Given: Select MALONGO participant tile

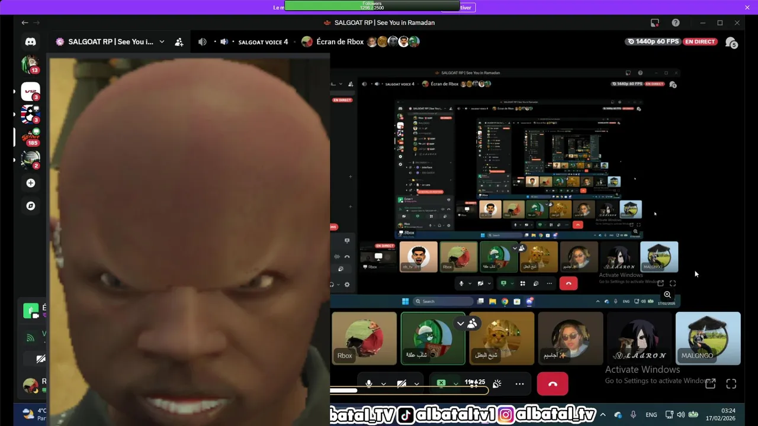Looking at the screenshot, I should [708, 338].
